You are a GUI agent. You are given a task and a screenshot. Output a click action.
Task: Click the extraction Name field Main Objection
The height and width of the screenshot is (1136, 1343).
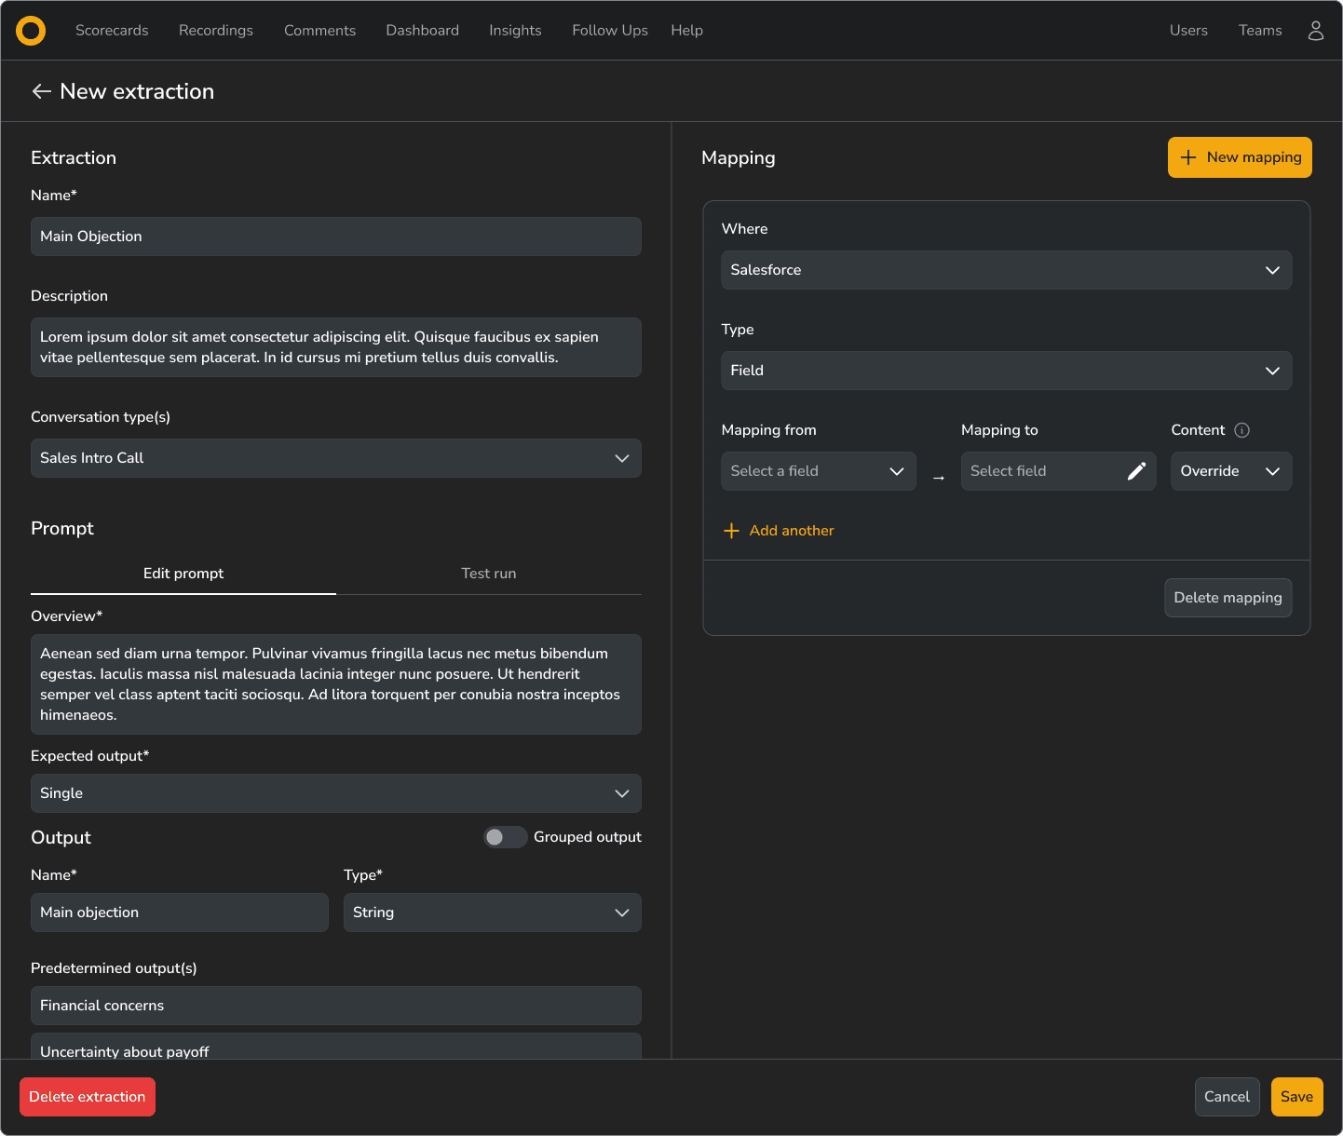(x=336, y=237)
